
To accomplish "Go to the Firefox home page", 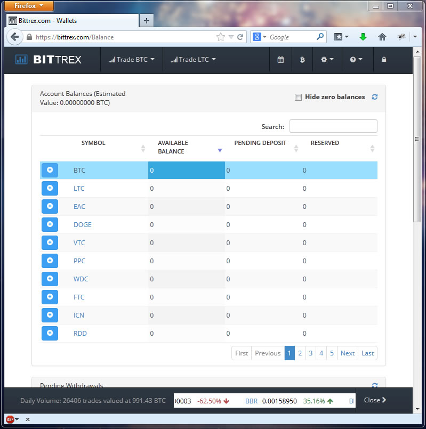I will (382, 37).
